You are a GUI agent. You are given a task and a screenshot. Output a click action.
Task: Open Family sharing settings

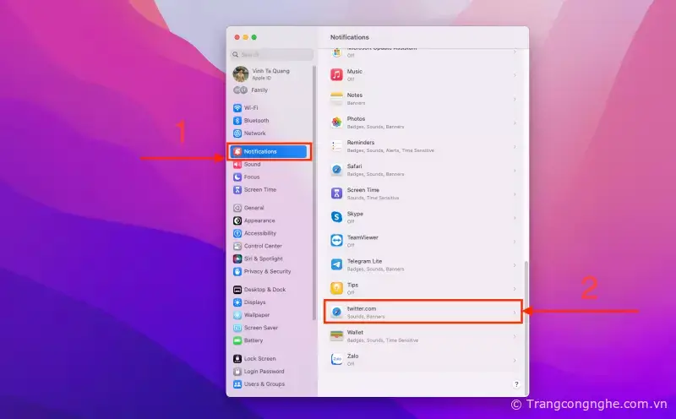(x=259, y=90)
